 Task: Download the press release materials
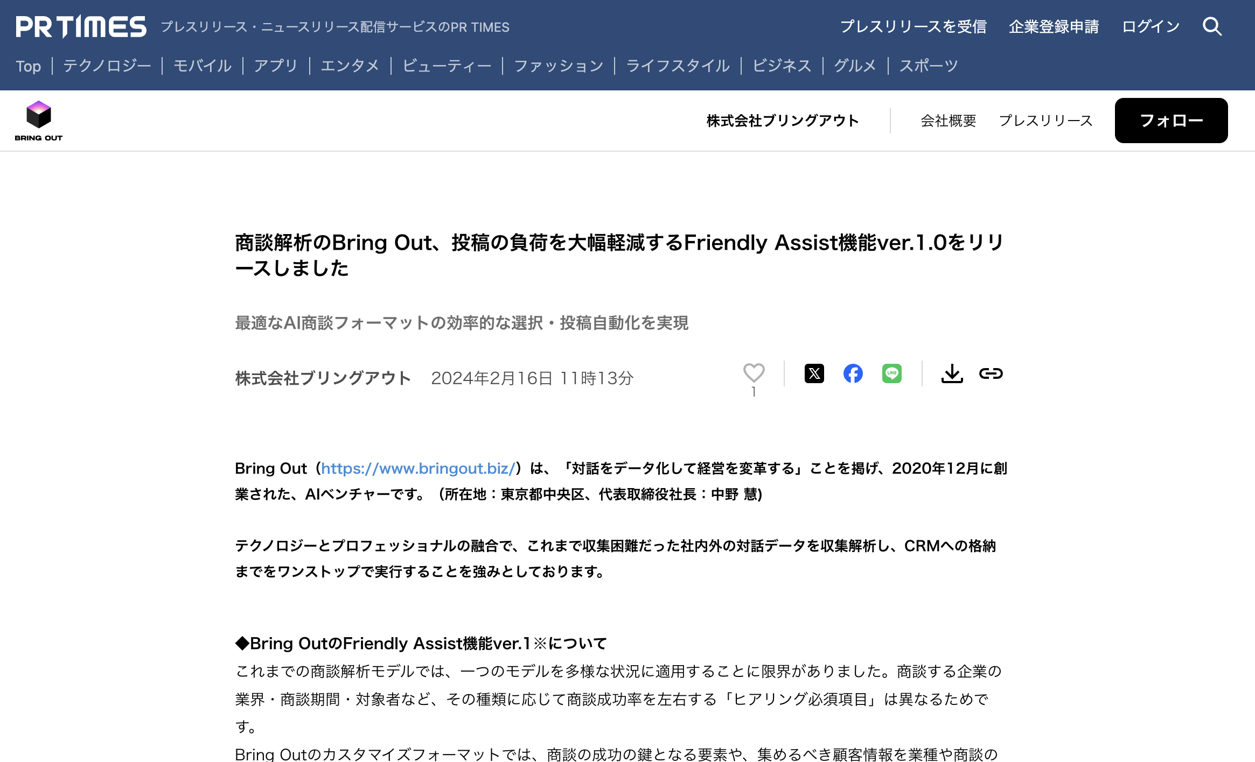(952, 373)
